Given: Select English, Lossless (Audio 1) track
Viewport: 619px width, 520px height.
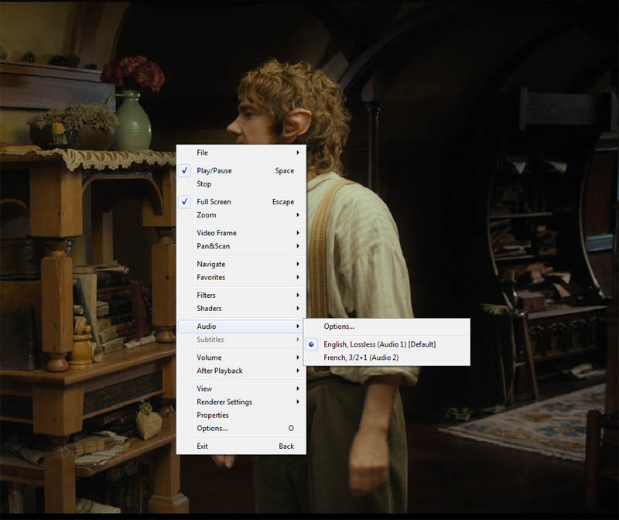Looking at the screenshot, I should pos(387,344).
